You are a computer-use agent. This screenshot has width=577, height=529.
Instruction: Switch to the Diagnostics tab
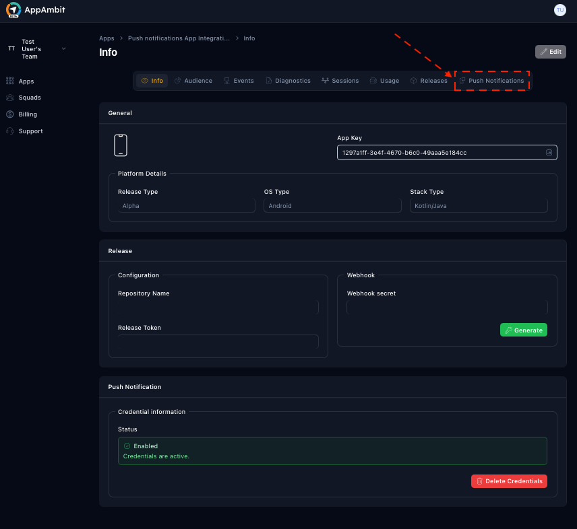[x=288, y=81]
